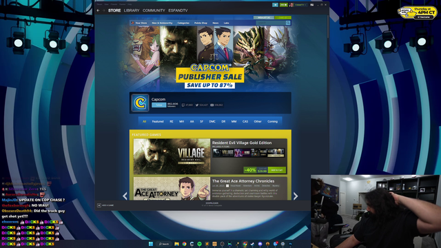This screenshot has width=441, height=248.
Task: Open the STORE section
Action: (114, 10)
